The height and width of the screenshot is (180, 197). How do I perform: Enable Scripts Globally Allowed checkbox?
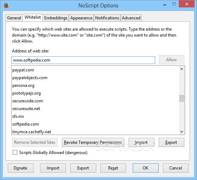[x=15, y=153]
